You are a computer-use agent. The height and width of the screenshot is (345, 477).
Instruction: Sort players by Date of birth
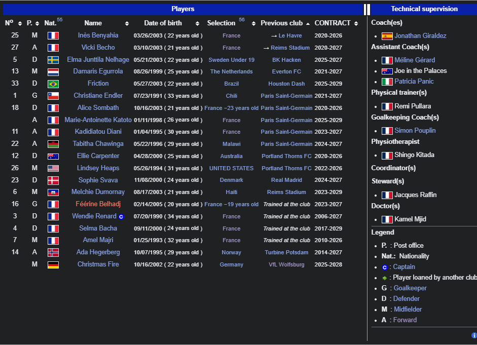click(197, 23)
